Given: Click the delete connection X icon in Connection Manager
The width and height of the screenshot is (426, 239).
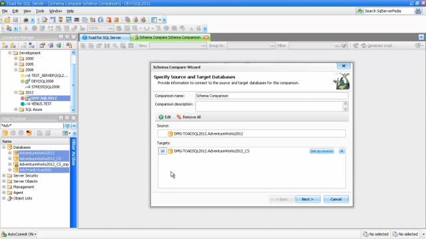Looking at the screenshot, I should coord(31,45).
